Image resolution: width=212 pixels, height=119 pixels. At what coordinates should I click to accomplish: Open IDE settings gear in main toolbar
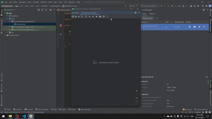[x=206, y=6]
